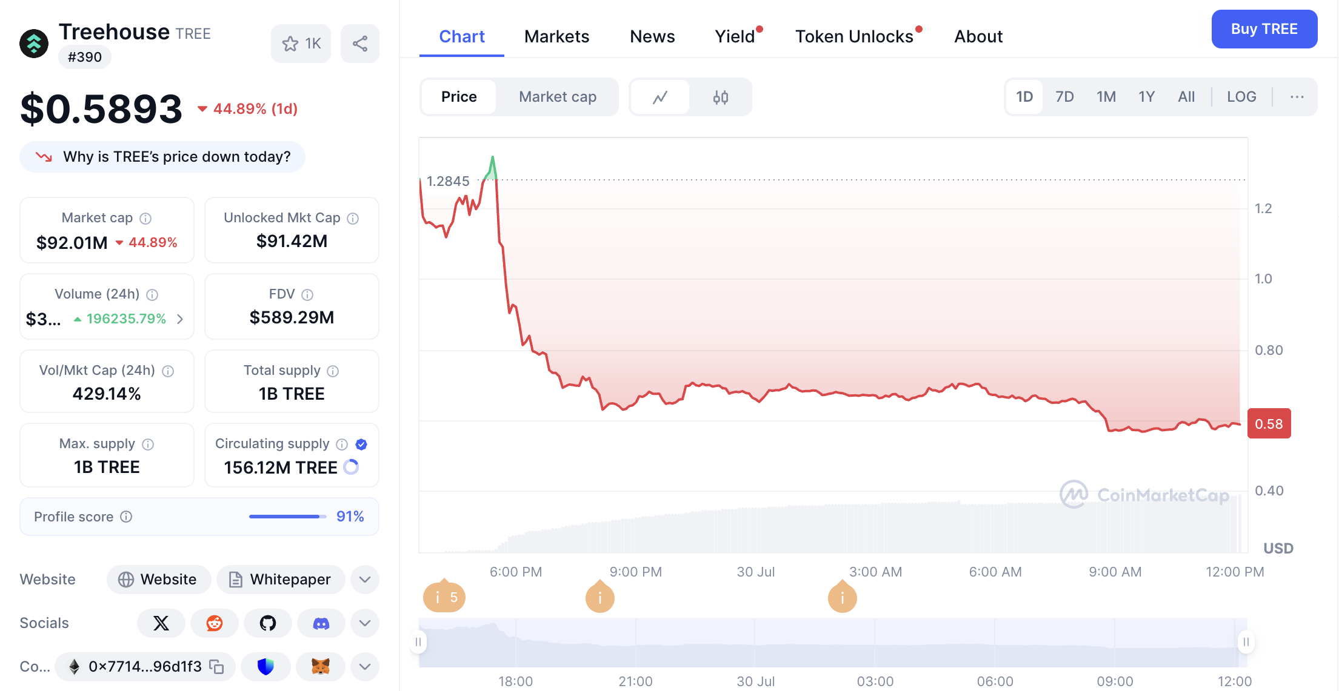The width and height of the screenshot is (1339, 691).
Task: Click the verified badge by Circulating supply
Action: tap(361, 445)
